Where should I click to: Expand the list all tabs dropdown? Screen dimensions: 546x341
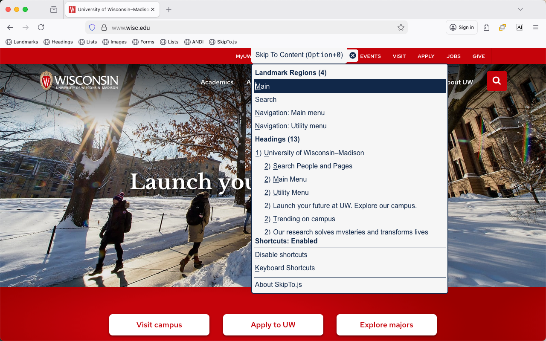tap(520, 9)
